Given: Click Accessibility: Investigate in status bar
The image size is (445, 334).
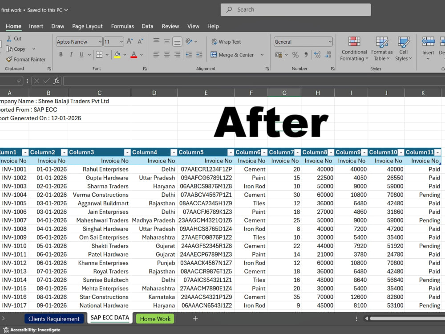Looking at the screenshot, I should click(32, 330).
